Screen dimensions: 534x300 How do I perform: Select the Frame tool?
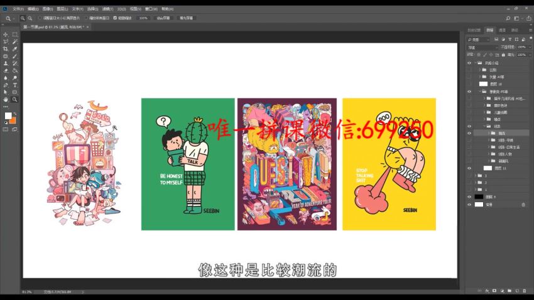coord(6,56)
